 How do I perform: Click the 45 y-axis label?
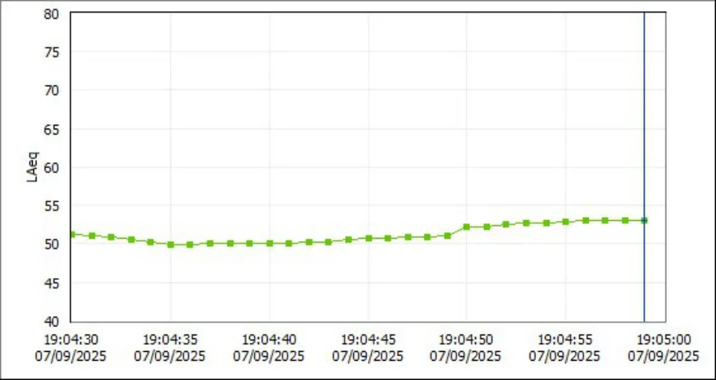pos(51,284)
